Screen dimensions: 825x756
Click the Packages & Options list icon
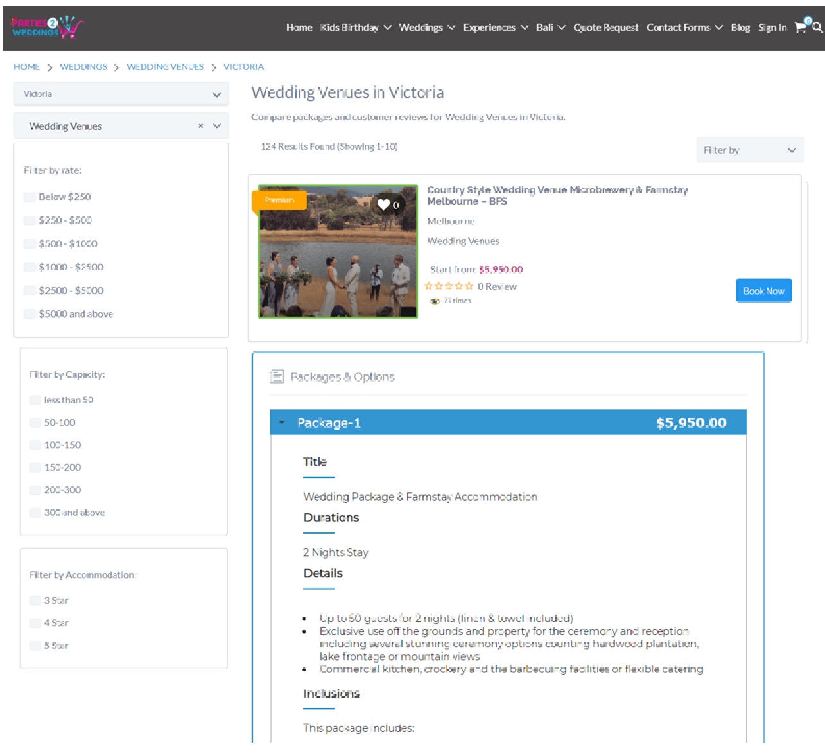[x=277, y=376]
